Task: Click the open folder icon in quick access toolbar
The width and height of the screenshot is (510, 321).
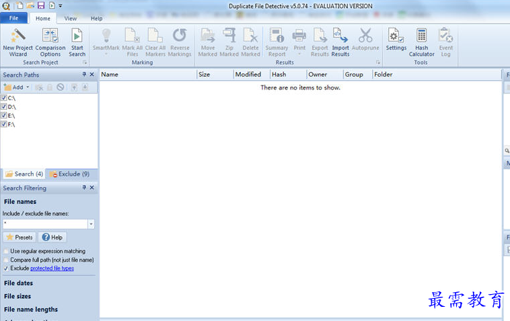Action: pyautogui.click(x=30, y=5)
